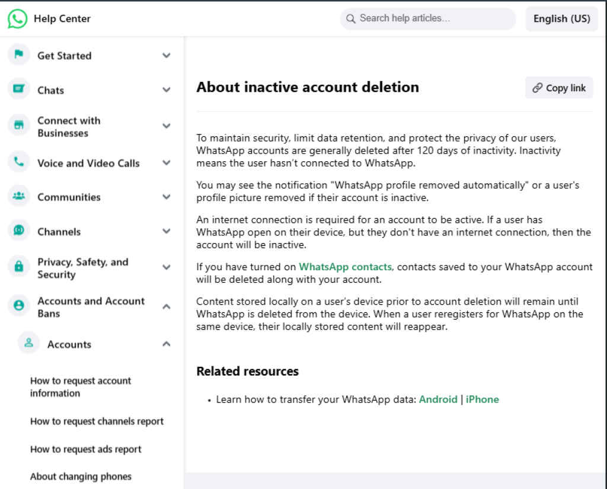This screenshot has height=489, width=607.
Task: Click the WhatsApp logo icon
Action: (18, 18)
